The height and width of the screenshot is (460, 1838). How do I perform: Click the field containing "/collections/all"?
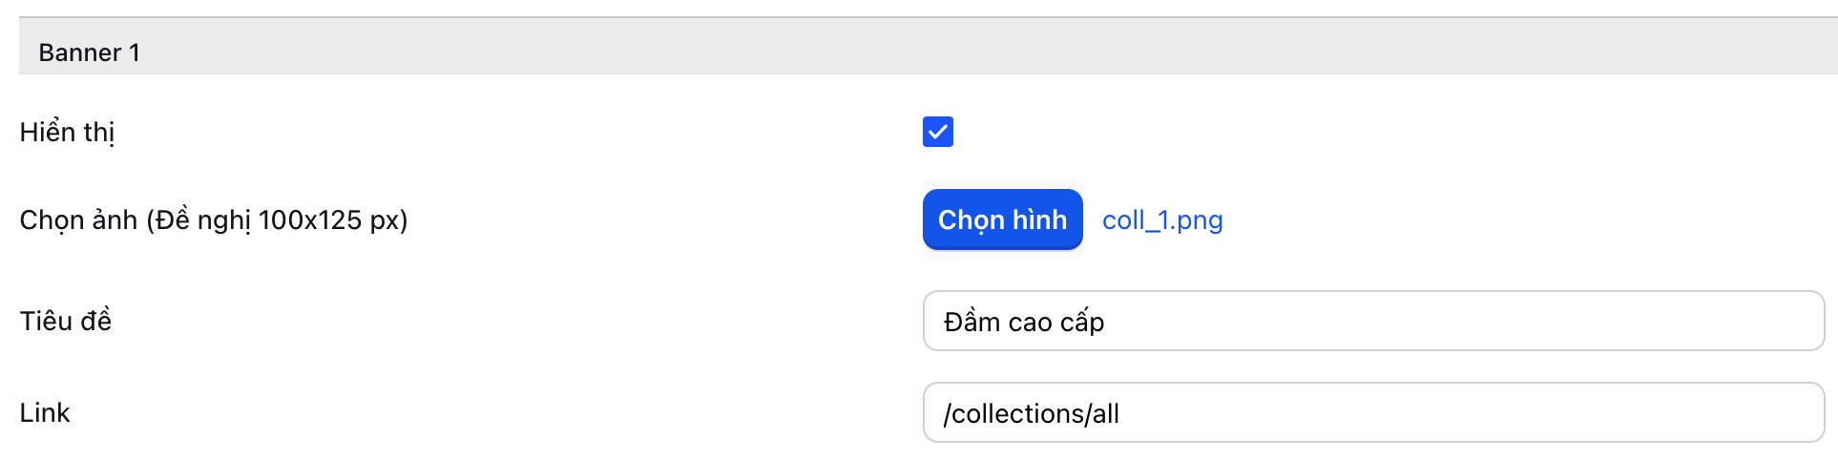click(1372, 413)
